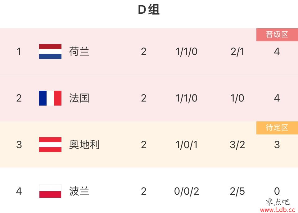Click Netherlands' points total 4
Screen dimensions: 298x213
(x=277, y=52)
